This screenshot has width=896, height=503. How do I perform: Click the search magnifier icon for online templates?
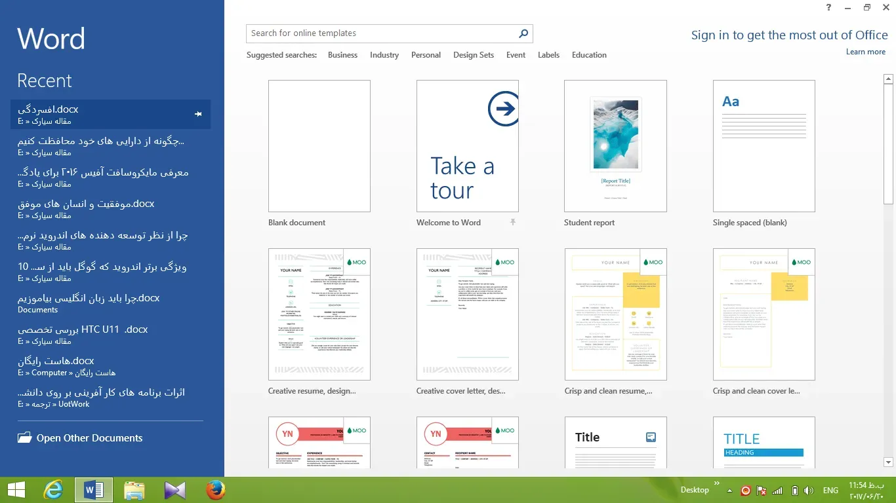pyautogui.click(x=523, y=33)
